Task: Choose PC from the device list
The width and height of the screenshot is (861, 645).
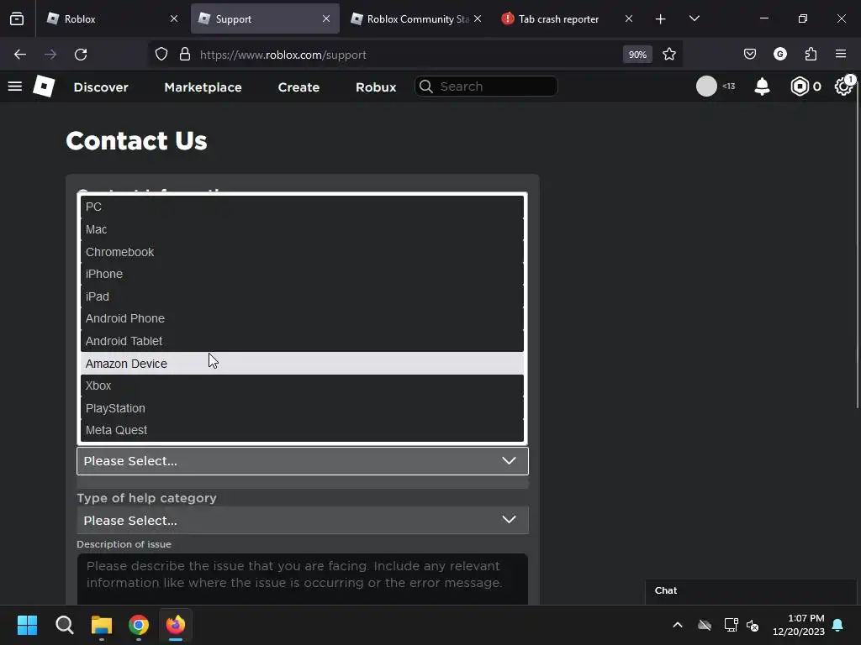Action: tap(302, 207)
